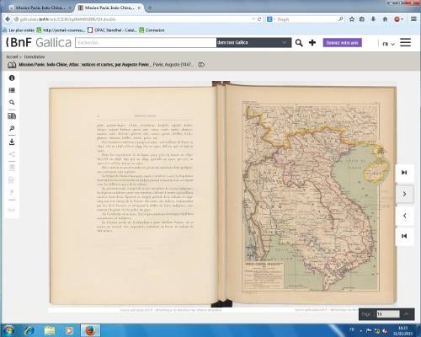Open the 'dans tout Gallica' search scope dropdown
The width and height of the screenshot is (421, 337).
[253, 42]
